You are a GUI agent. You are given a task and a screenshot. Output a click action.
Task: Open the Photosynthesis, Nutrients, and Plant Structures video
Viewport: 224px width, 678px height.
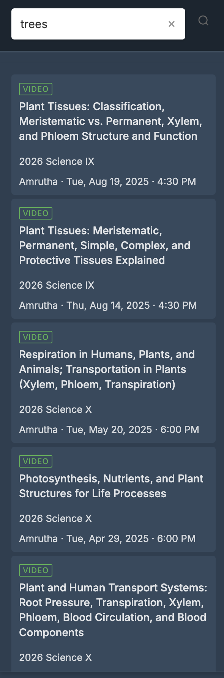tap(111, 486)
